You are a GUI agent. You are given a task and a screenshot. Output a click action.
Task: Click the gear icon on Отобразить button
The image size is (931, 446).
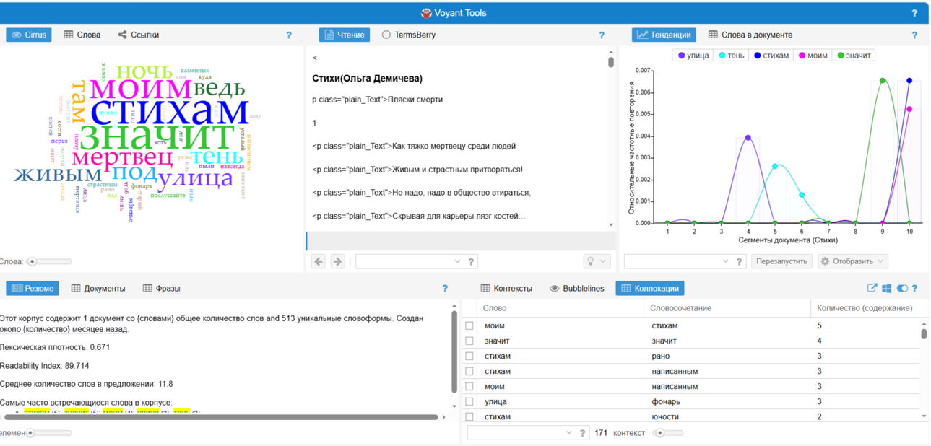point(825,261)
